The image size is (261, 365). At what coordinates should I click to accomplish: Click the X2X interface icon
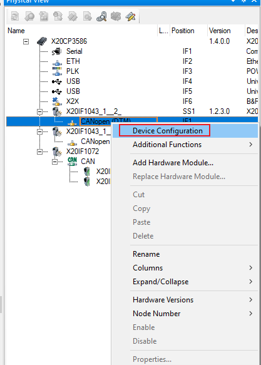tap(57, 101)
